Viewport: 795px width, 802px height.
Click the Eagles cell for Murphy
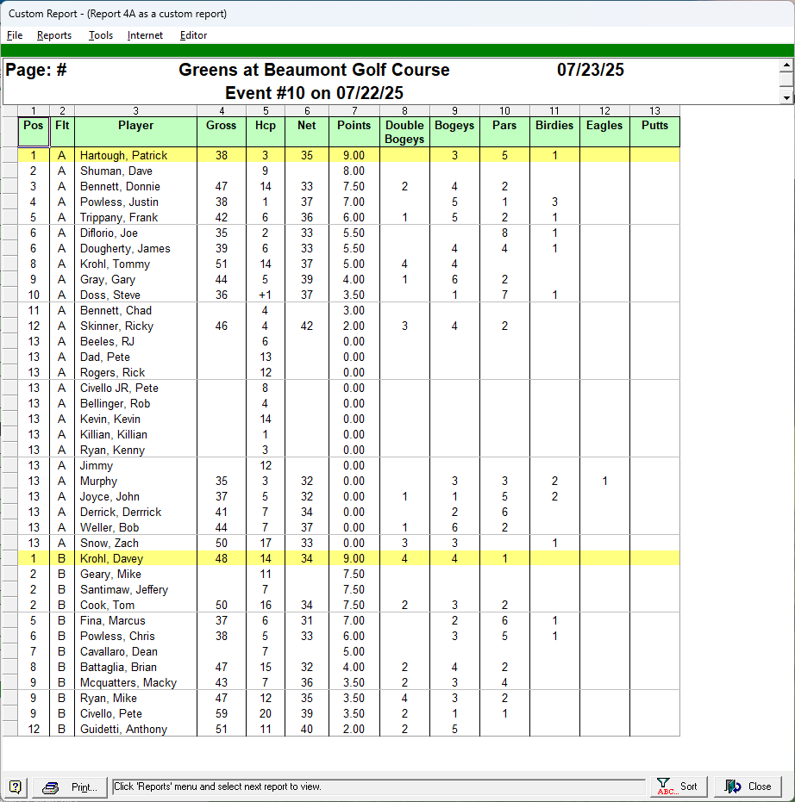604,482
